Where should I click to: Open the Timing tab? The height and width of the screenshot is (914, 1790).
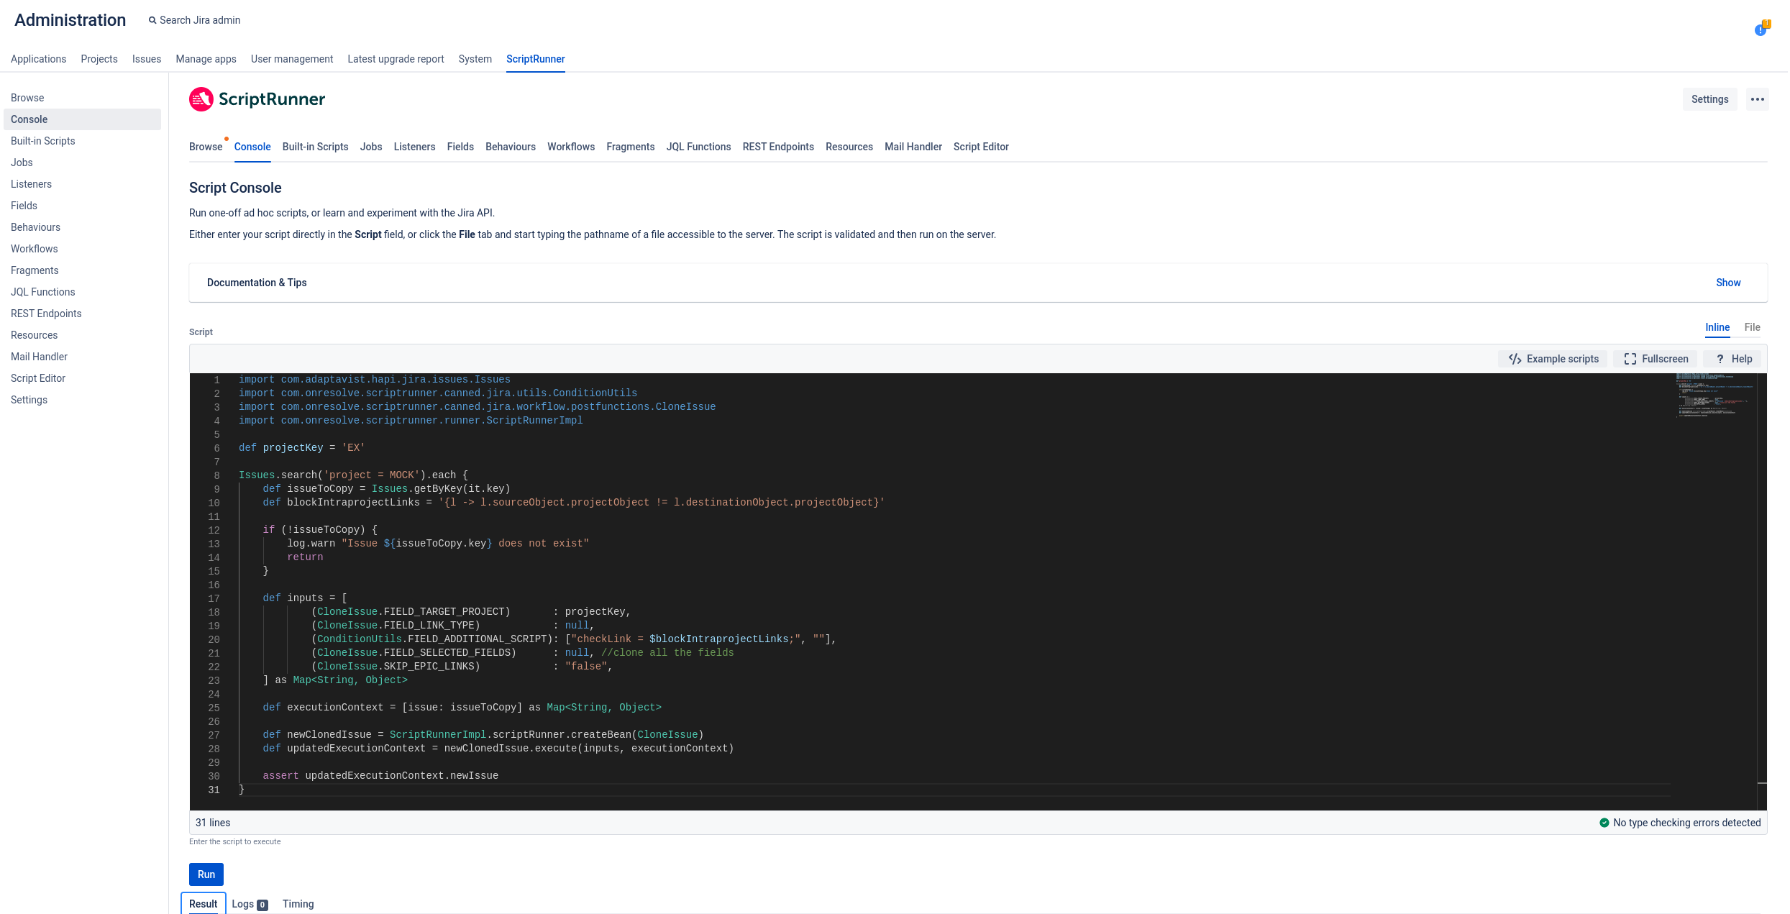[x=298, y=904]
